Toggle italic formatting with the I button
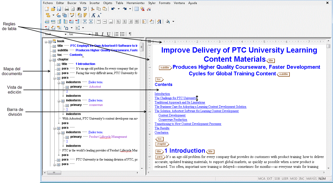The image size is (333, 183). coord(102,34)
